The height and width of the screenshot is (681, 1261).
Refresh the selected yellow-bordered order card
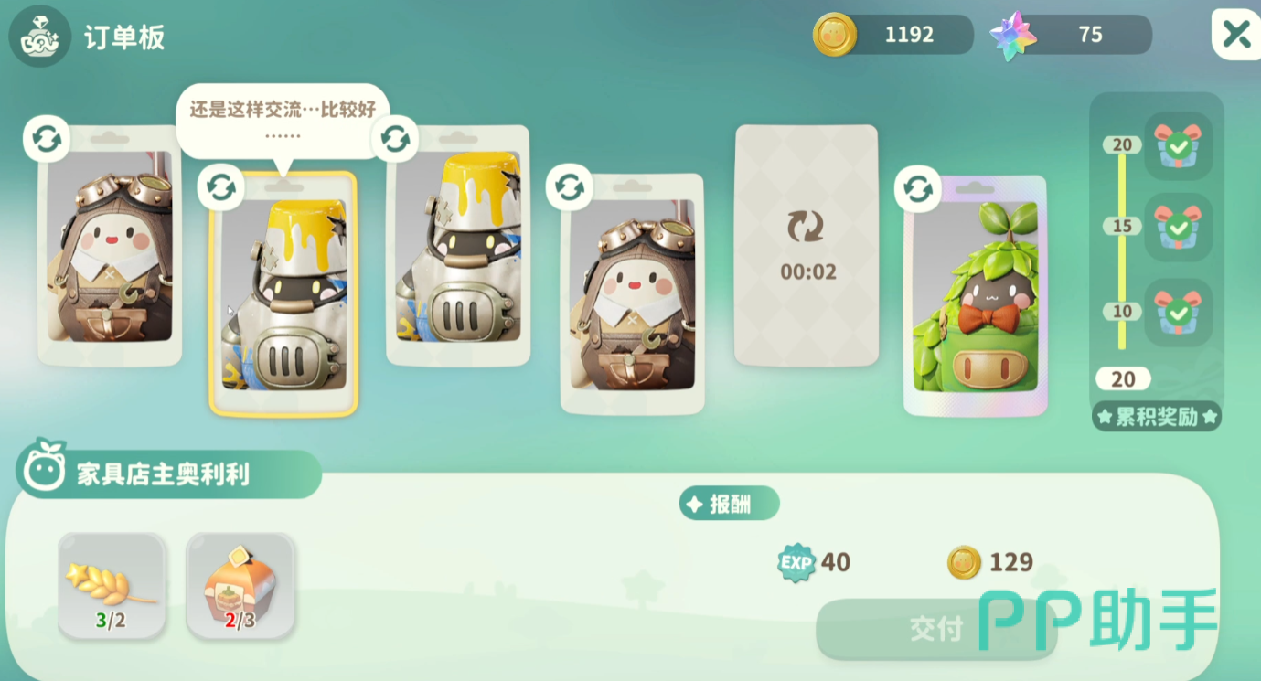[220, 187]
